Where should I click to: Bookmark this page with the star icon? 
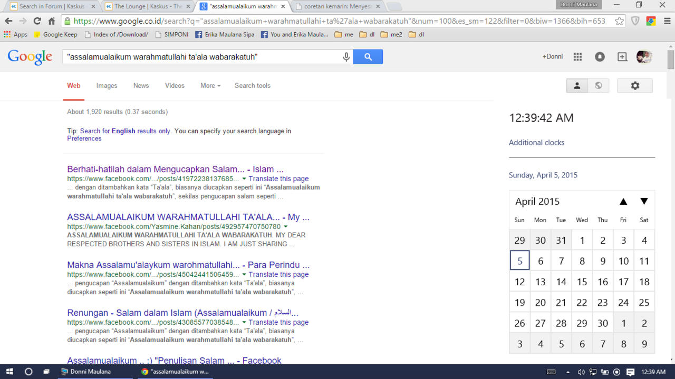click(620, 21)
